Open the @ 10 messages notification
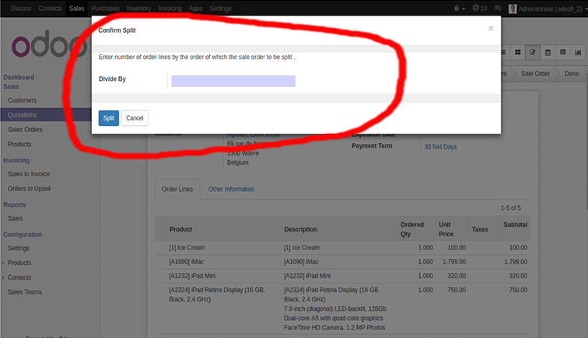This screenshot has height=338, width=588. pos(480,9)
